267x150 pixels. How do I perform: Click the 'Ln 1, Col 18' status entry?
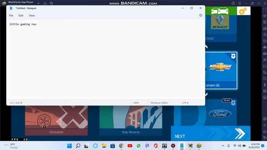coord(16,103)
